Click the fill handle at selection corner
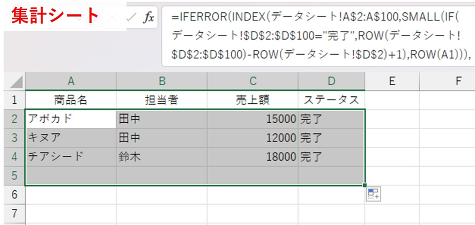The width and height of the screenshot is (475, 225). click(x=365, y=185)
